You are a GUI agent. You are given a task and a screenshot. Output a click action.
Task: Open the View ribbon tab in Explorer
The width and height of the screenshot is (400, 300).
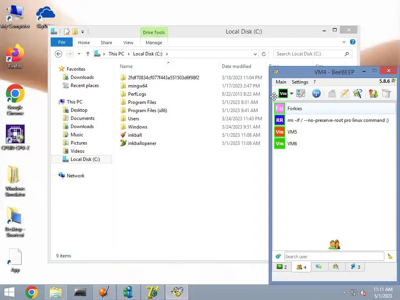click(128, 43)
